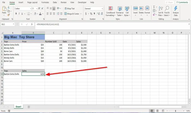The image size is (191, 113).
Task: Apply fill color with paint bucket
Action: click(x=35, y=14)
